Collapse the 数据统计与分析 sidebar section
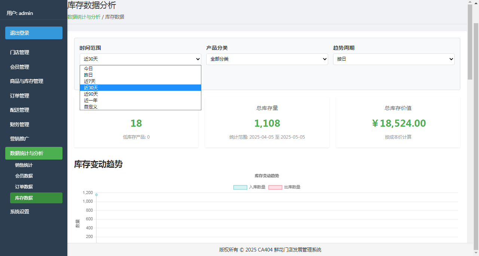This screenshot has height=256, width=479. (x=34, y=153)
